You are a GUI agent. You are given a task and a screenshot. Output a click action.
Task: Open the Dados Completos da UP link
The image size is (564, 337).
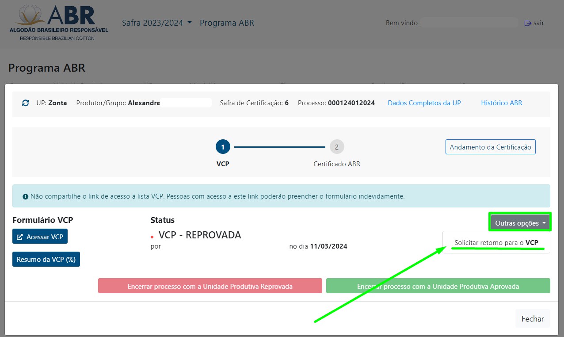pyautogui.click(x=424, y=103)
